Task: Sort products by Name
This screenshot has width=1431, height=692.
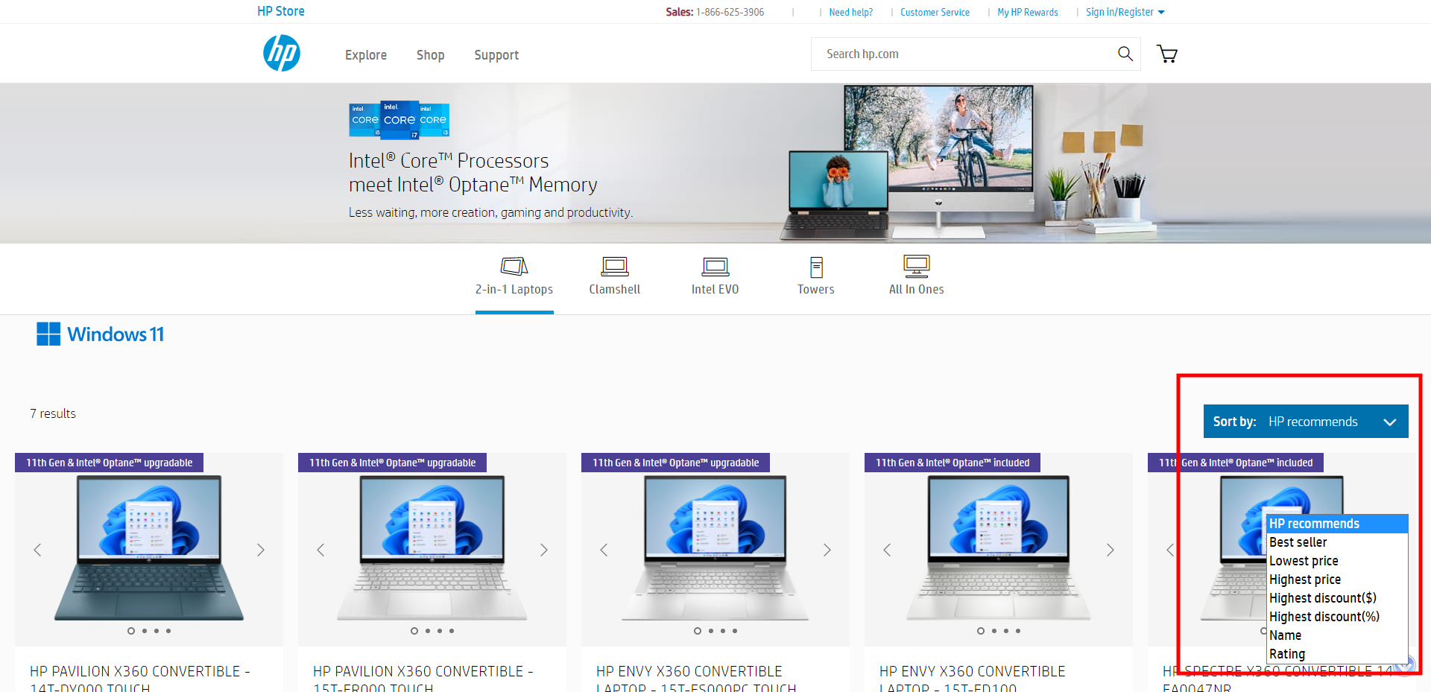Action: coord(1338,635)
